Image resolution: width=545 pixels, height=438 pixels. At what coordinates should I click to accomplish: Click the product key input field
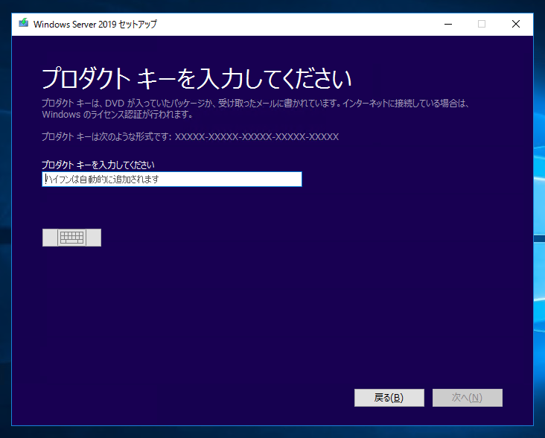172,179
